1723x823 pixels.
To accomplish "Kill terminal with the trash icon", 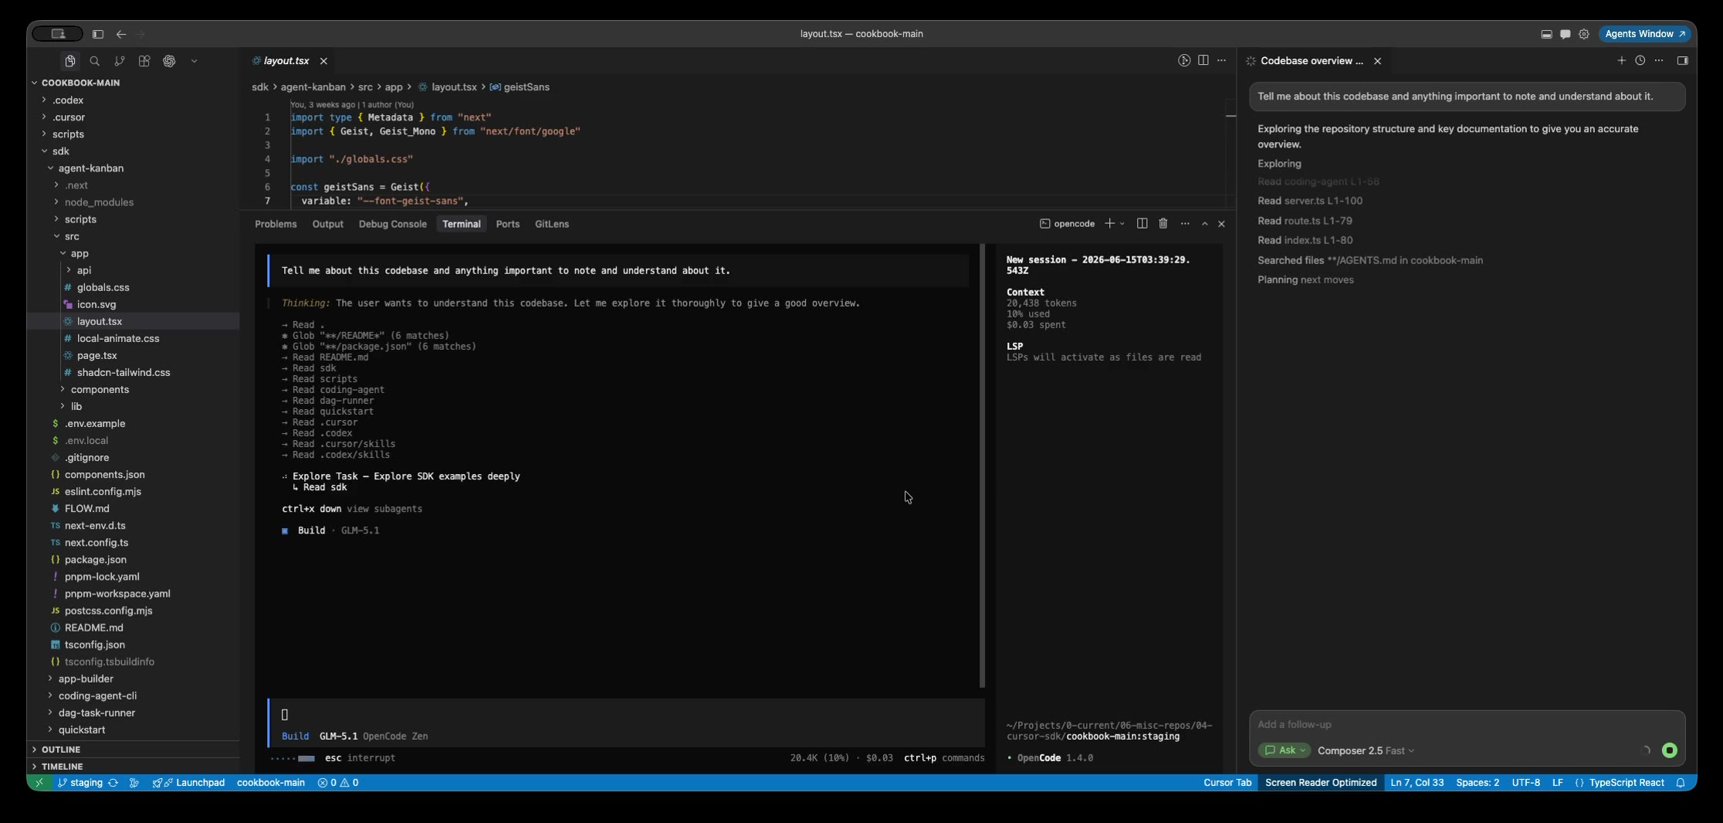I will tap(1163, 224).
